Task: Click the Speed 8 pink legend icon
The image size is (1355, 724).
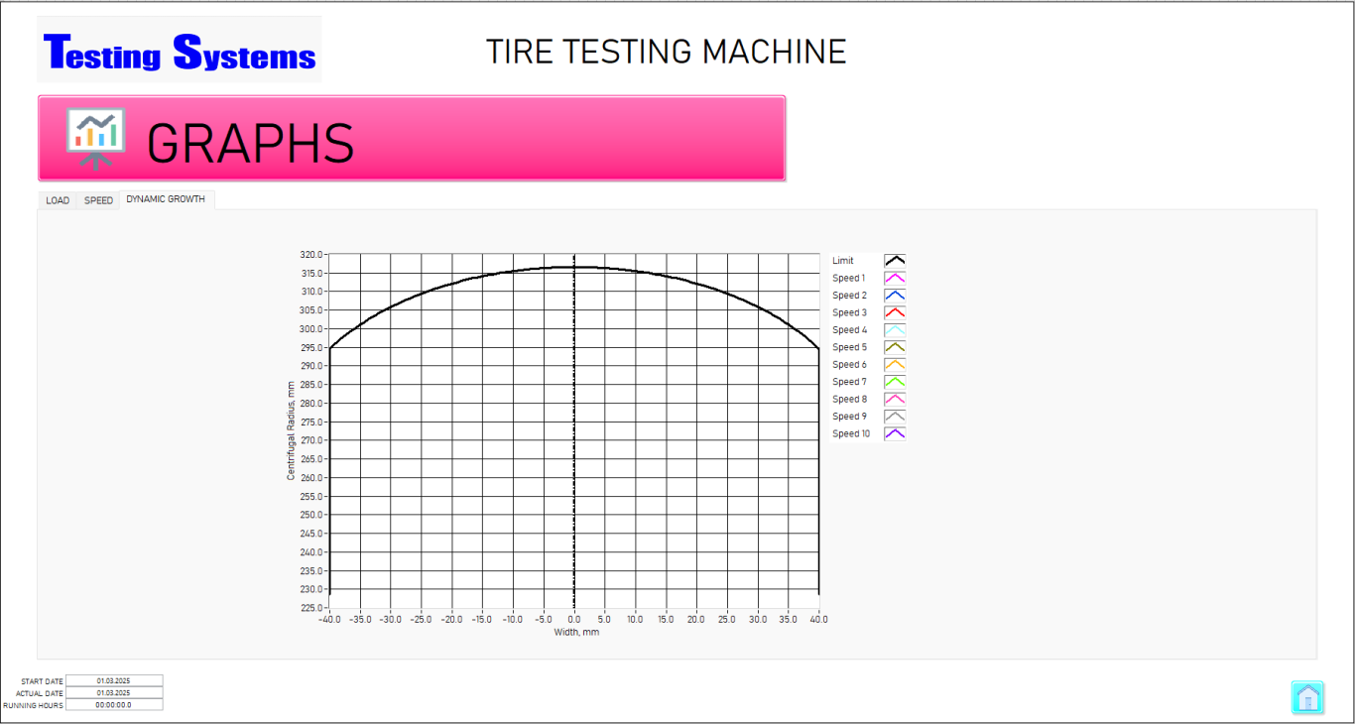Action: [x=894, y=399]
